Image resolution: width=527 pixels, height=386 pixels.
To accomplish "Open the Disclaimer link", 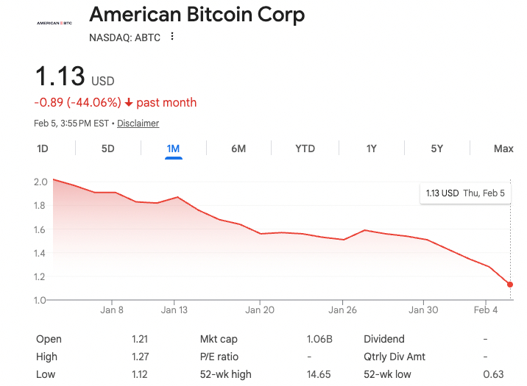I will 138,124.
